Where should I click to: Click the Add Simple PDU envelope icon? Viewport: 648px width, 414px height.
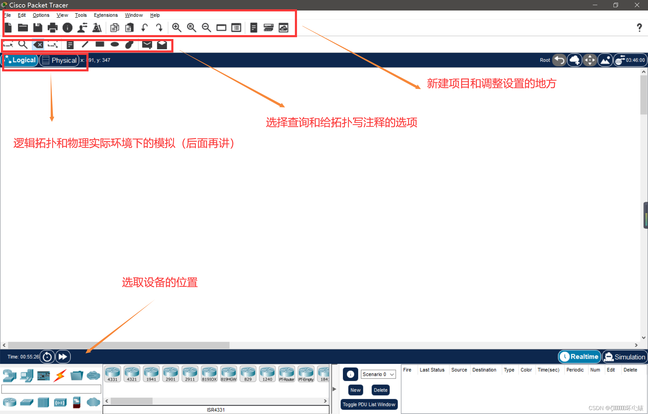pyautogui.click(x=147, y=45)
